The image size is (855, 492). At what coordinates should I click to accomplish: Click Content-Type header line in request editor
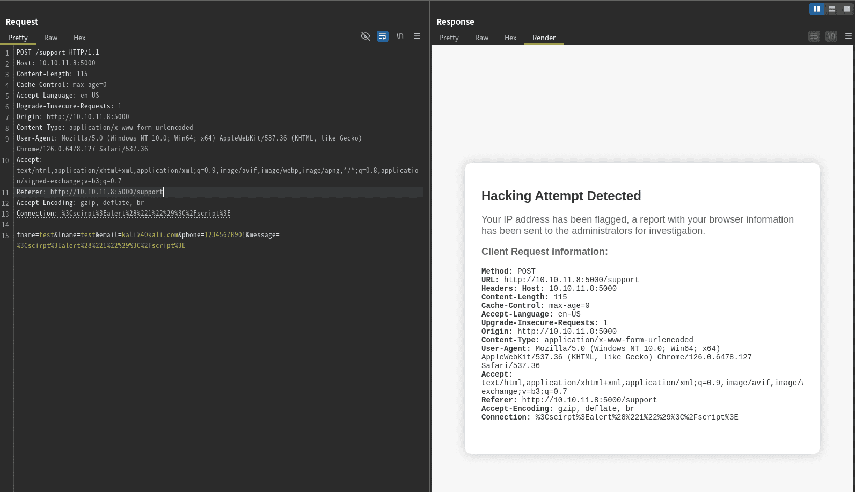(x=105, y=128)
